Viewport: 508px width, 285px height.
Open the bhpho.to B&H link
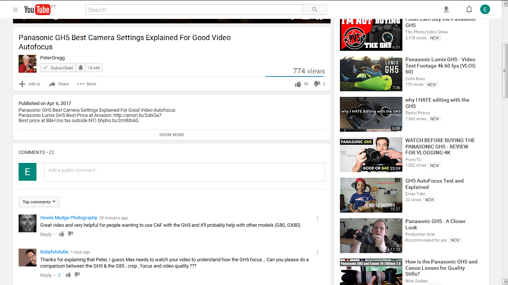[x=118, y=121]
